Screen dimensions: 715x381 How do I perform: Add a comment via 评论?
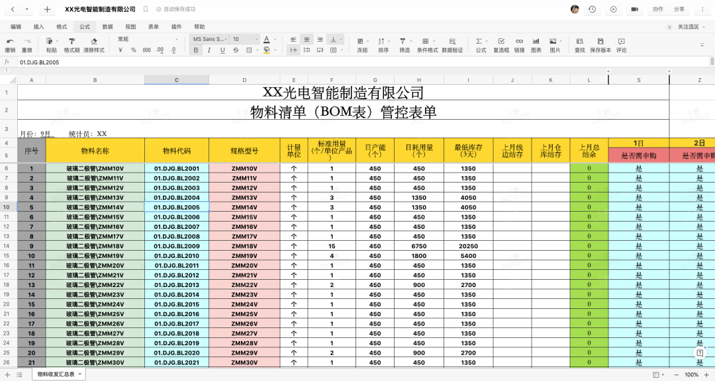point(622,45)
